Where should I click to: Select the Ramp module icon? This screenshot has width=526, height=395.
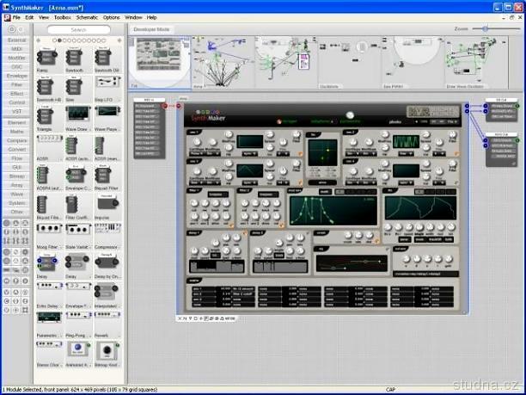(45, 57)
